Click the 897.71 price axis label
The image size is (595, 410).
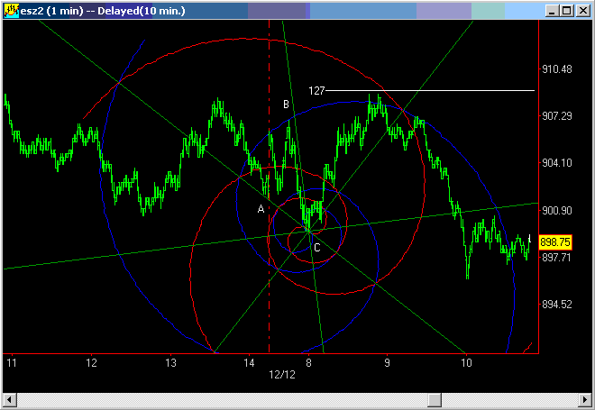[x=556, y=258]
